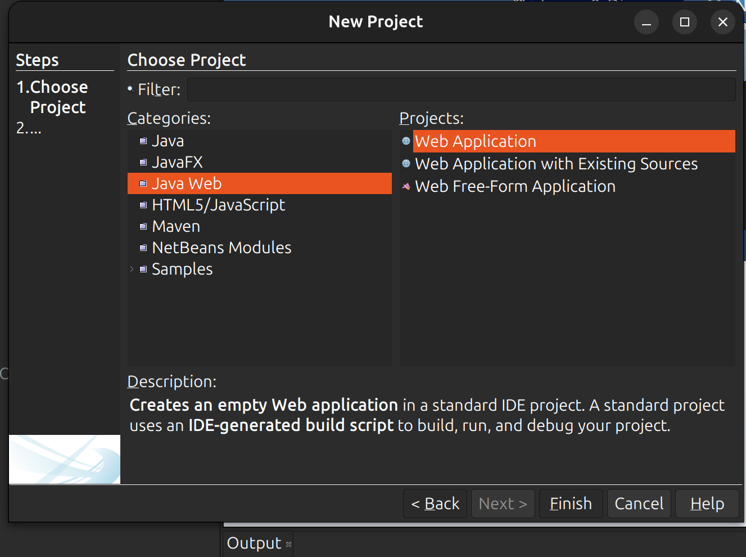This screenshot has height=557, width=746.
Task: Select the JavaFX category
Action: (x=177, y=162)
